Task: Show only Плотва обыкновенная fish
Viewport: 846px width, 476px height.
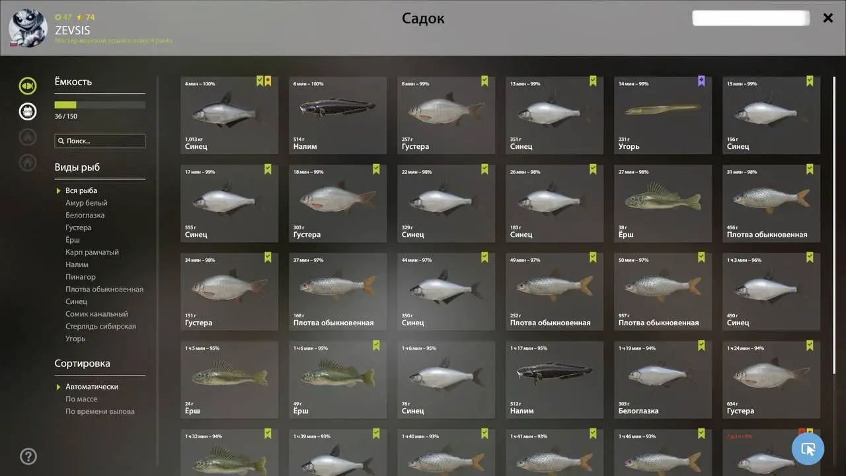Action: [104, 289]
